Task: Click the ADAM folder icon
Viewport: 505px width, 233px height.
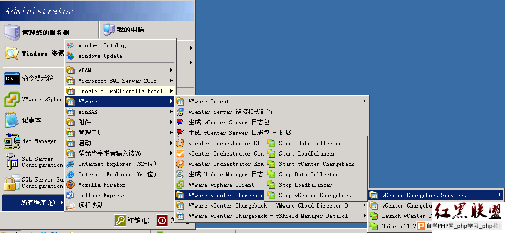Action: [x=70, y=70]
